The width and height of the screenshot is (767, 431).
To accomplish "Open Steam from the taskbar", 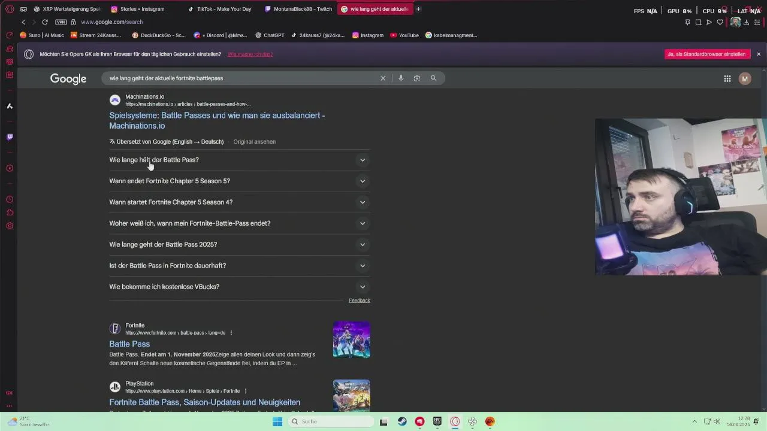I will 402,421.
